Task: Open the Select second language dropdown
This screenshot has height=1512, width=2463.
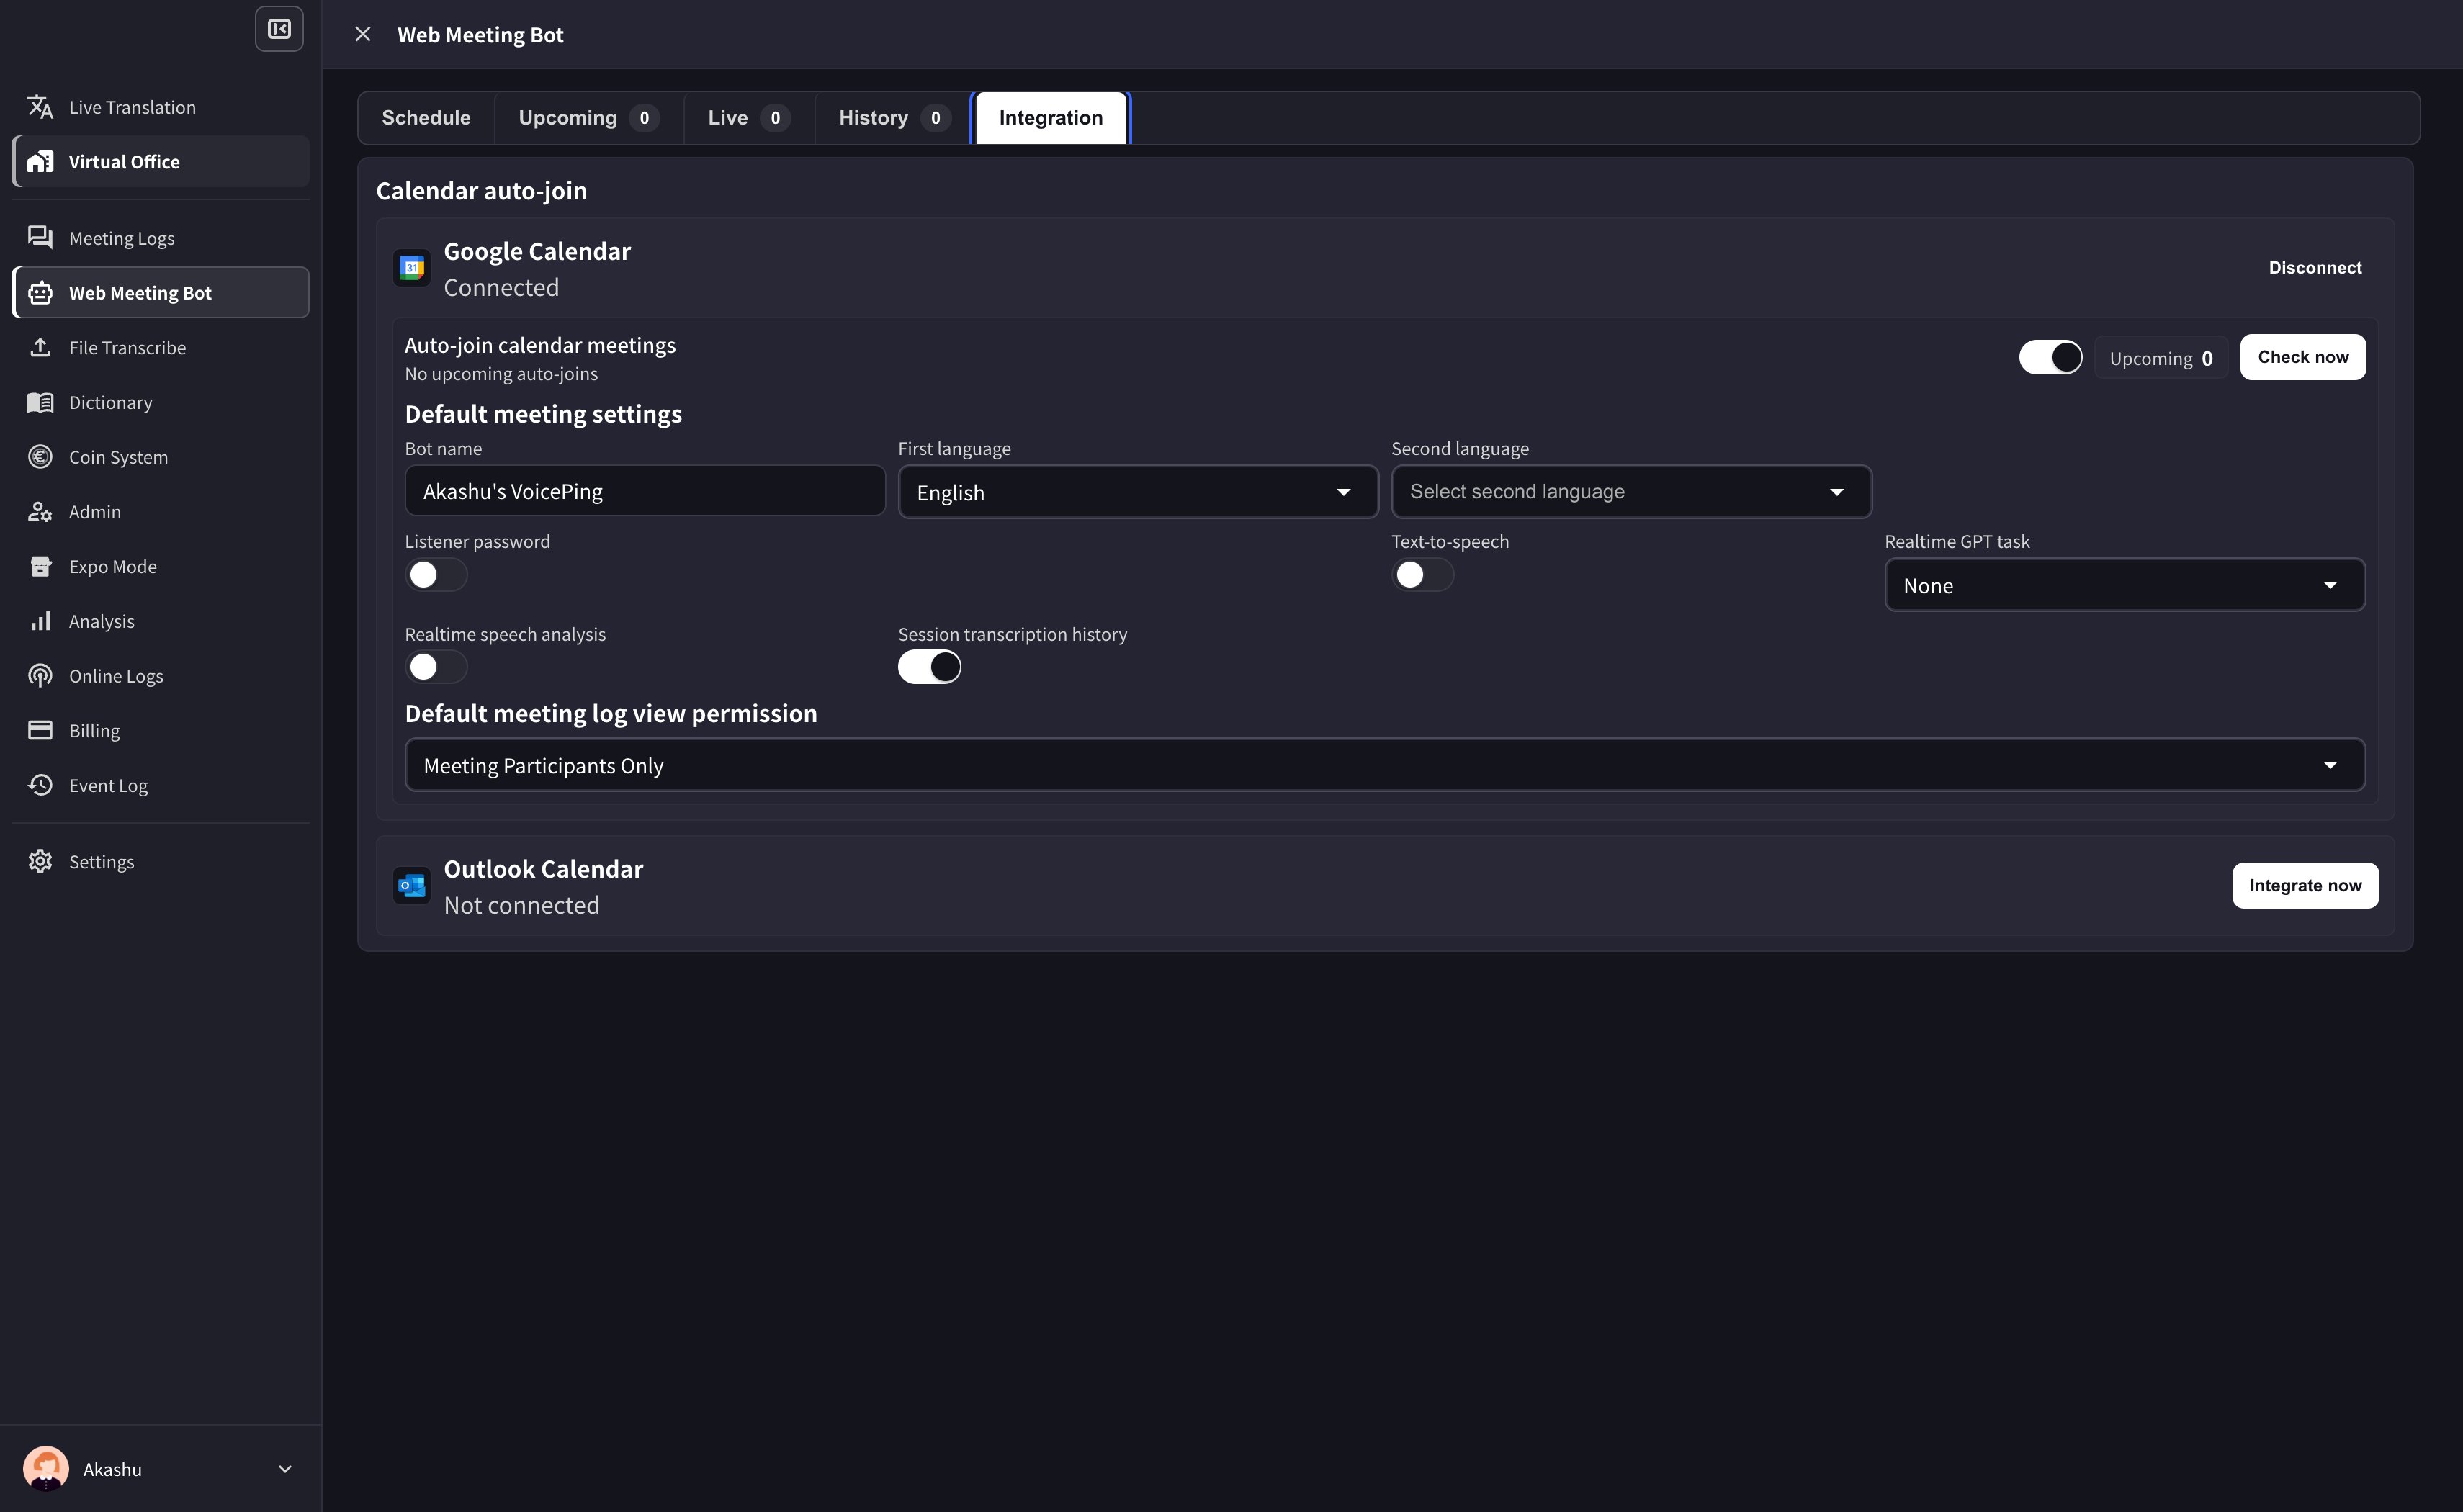Action: [1631, 492]
